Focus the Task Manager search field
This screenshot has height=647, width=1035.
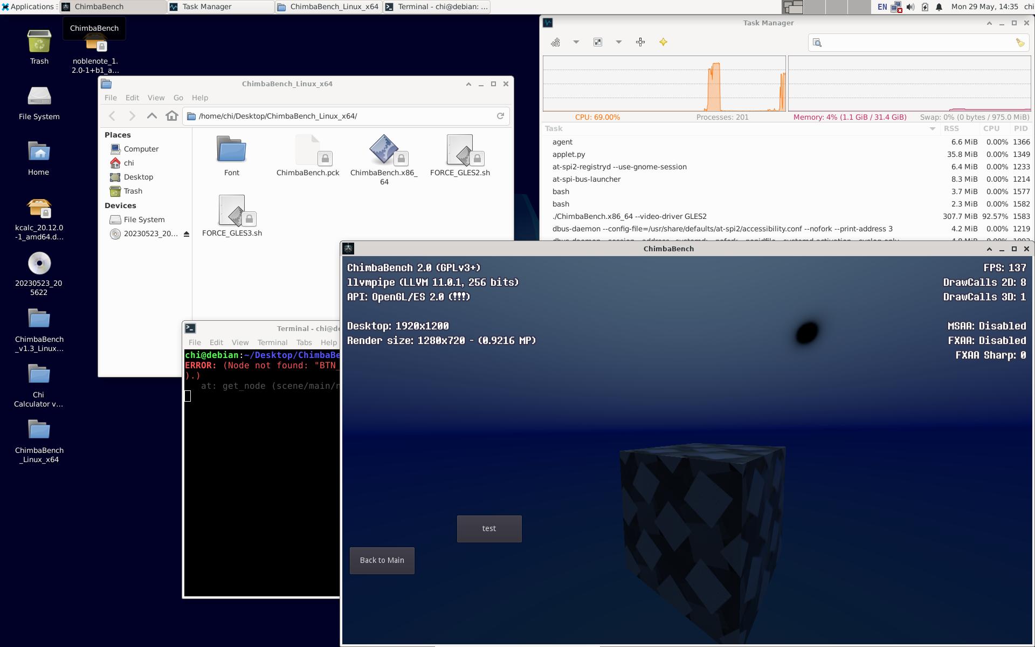pos(916,43)
